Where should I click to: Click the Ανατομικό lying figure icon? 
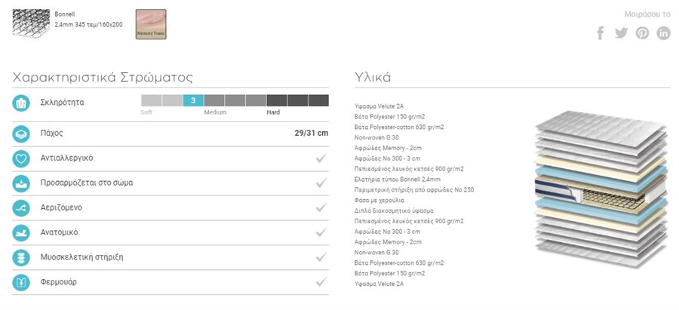[21, 232]
